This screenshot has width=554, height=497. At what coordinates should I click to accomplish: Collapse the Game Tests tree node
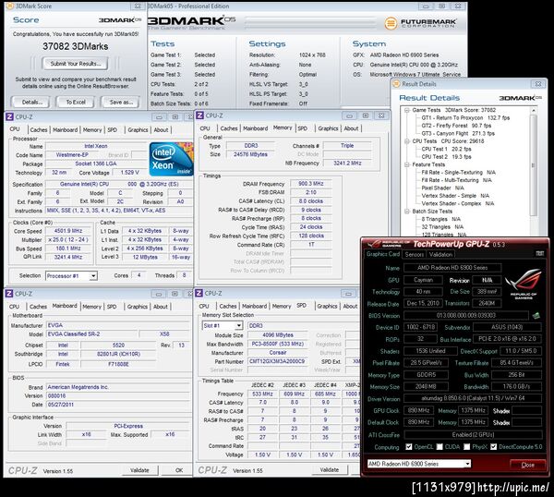pos(407,110)
